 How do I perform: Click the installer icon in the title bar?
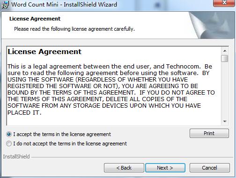coord(5,5)
